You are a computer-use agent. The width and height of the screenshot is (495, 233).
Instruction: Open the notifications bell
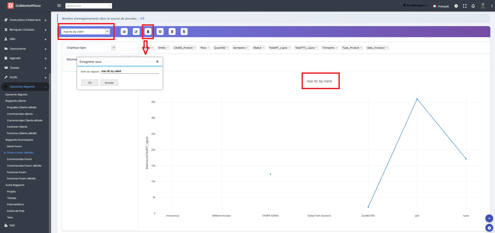[473, 6]
